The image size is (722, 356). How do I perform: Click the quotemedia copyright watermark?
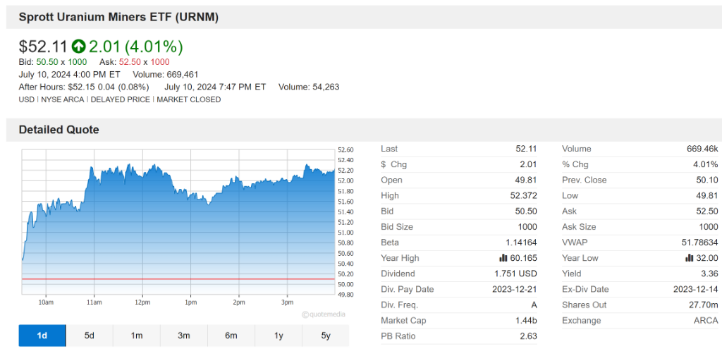pos(324,314)
